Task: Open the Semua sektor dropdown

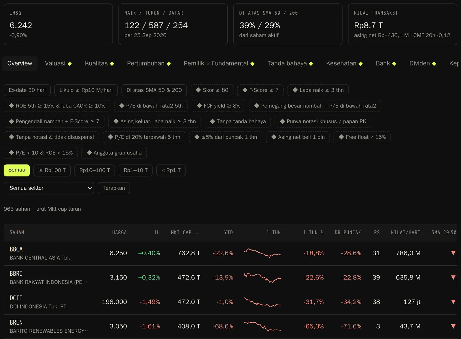Action: coord(49,188)
